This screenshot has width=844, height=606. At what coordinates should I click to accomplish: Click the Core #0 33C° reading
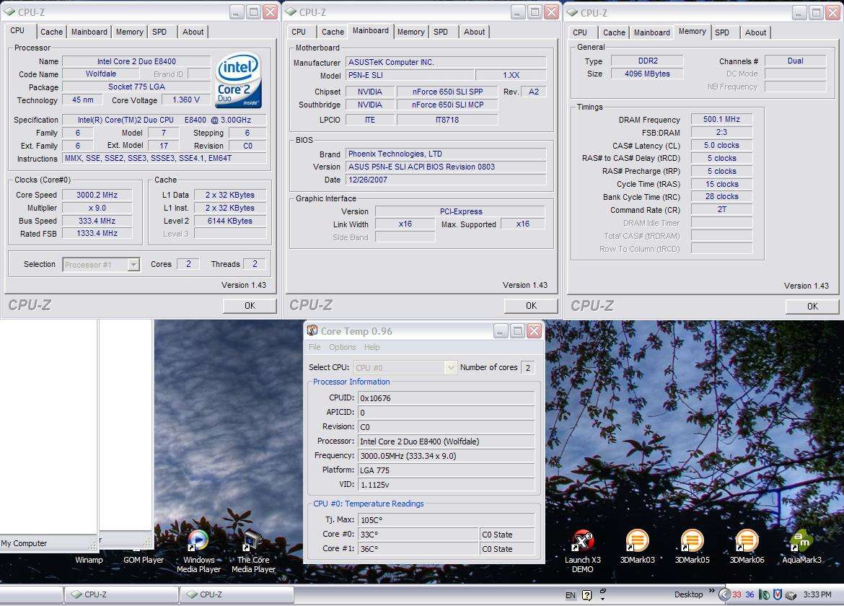(x=418, y=535)
